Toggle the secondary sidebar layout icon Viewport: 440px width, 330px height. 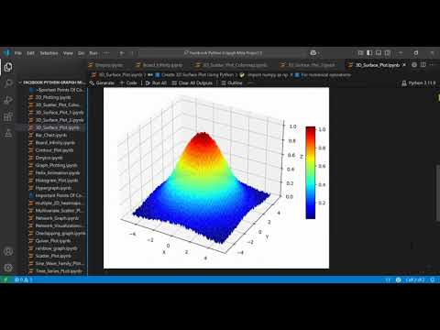[x=388, y=53]
